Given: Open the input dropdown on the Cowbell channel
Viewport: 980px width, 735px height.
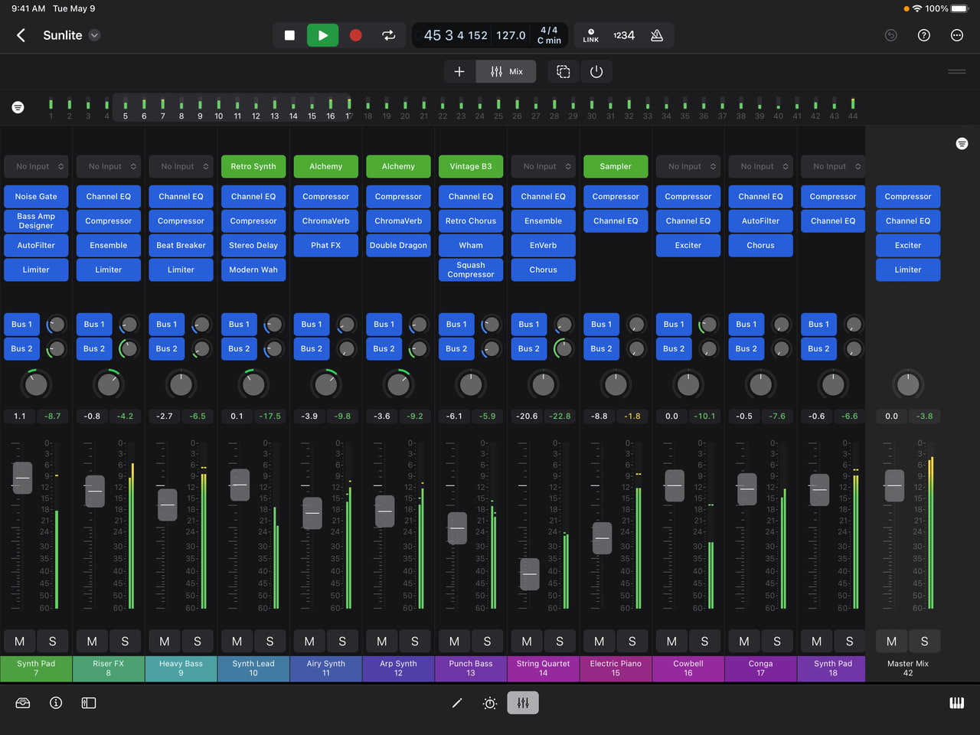Looking at the screenshot, I should 688,166.
